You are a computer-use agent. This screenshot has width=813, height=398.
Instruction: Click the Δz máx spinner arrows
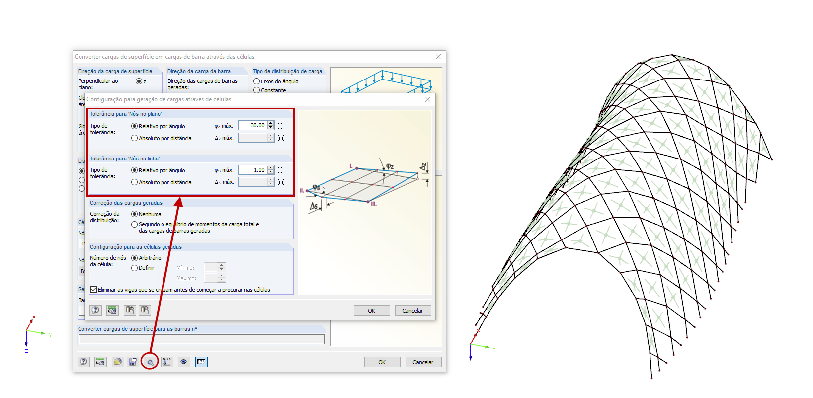pyautogui.click(x=271, y=138)
